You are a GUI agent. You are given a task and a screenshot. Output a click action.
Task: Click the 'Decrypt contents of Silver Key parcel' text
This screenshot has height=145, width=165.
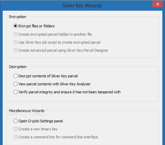pos(48,76)
